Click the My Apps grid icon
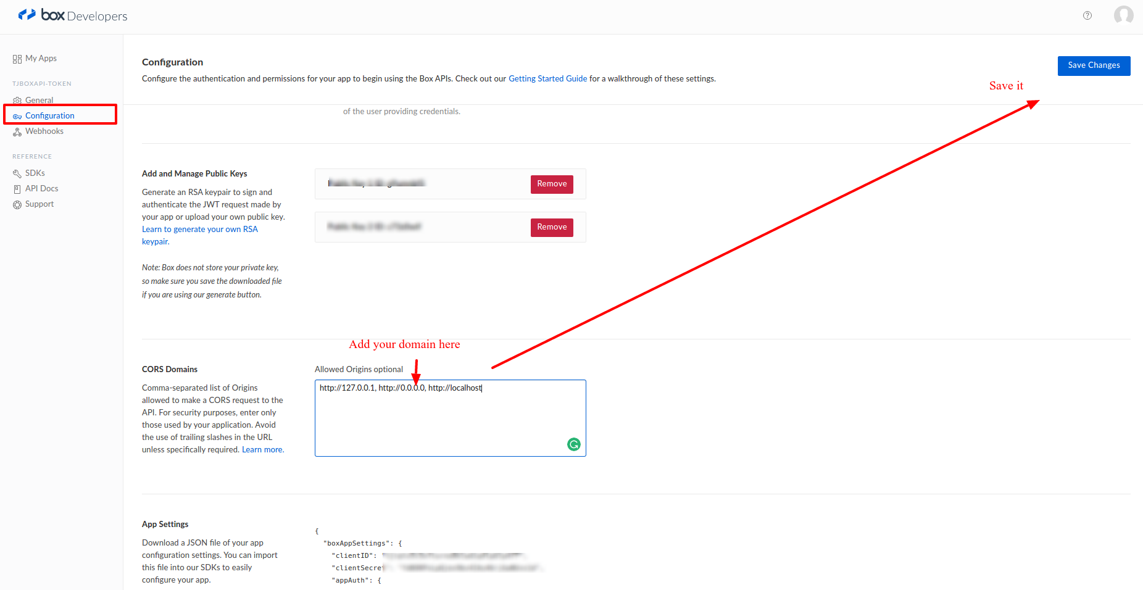Screen dimensions: 1143x590 click(17, 59)
